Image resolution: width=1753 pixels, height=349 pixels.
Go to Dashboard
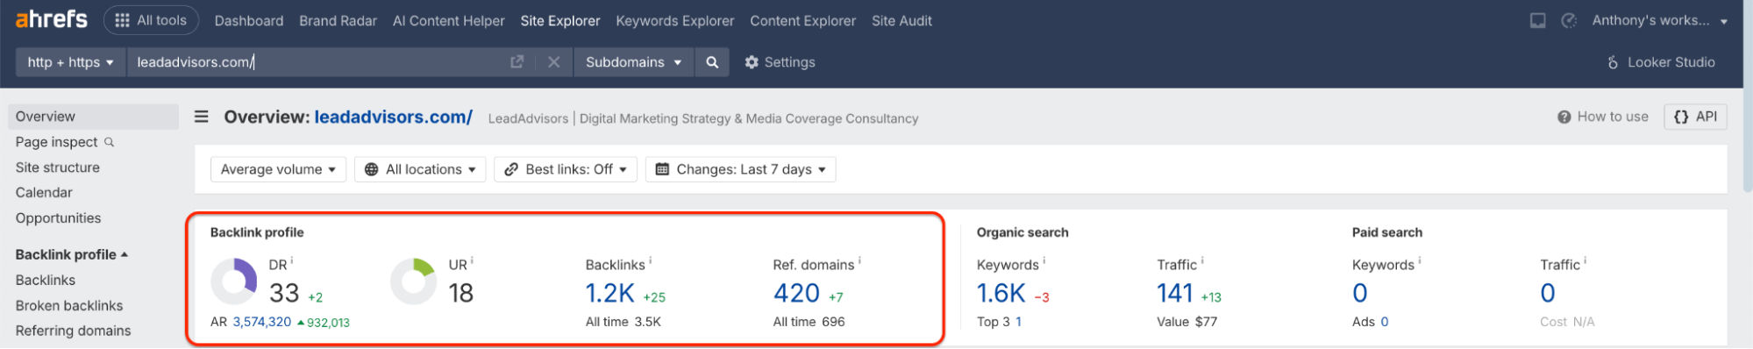[x=249, y=20]
